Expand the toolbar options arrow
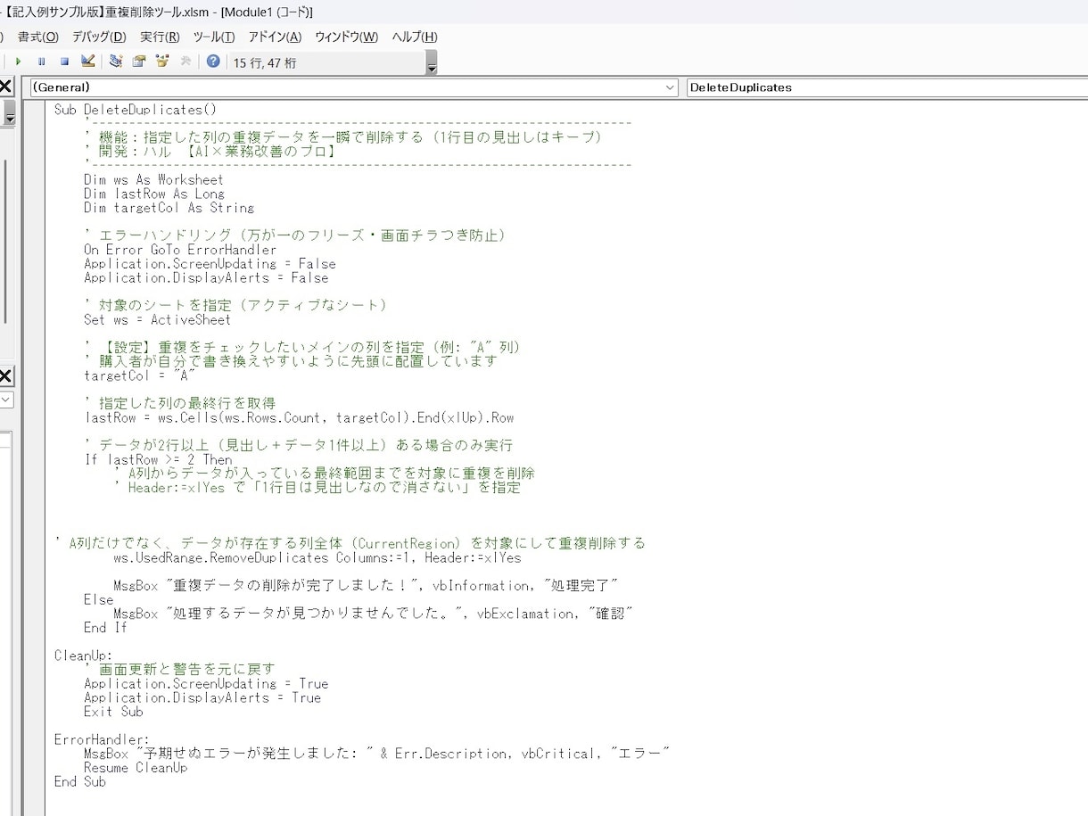Image resolution: width=1088 pixels, height=816 pixels. (432, 63)
